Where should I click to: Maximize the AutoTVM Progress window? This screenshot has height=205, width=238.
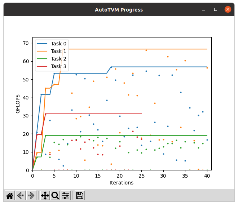pyautogui.click(x=216, y=10)
